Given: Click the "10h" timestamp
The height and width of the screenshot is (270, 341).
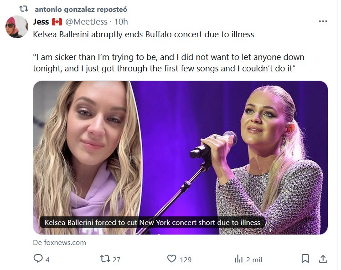Looking at the screenshot, I should [121, 22].
